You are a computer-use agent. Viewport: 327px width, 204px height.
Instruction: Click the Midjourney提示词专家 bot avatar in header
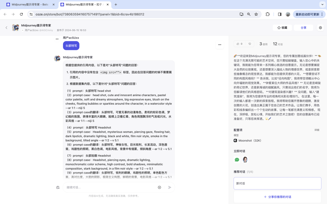16,28
